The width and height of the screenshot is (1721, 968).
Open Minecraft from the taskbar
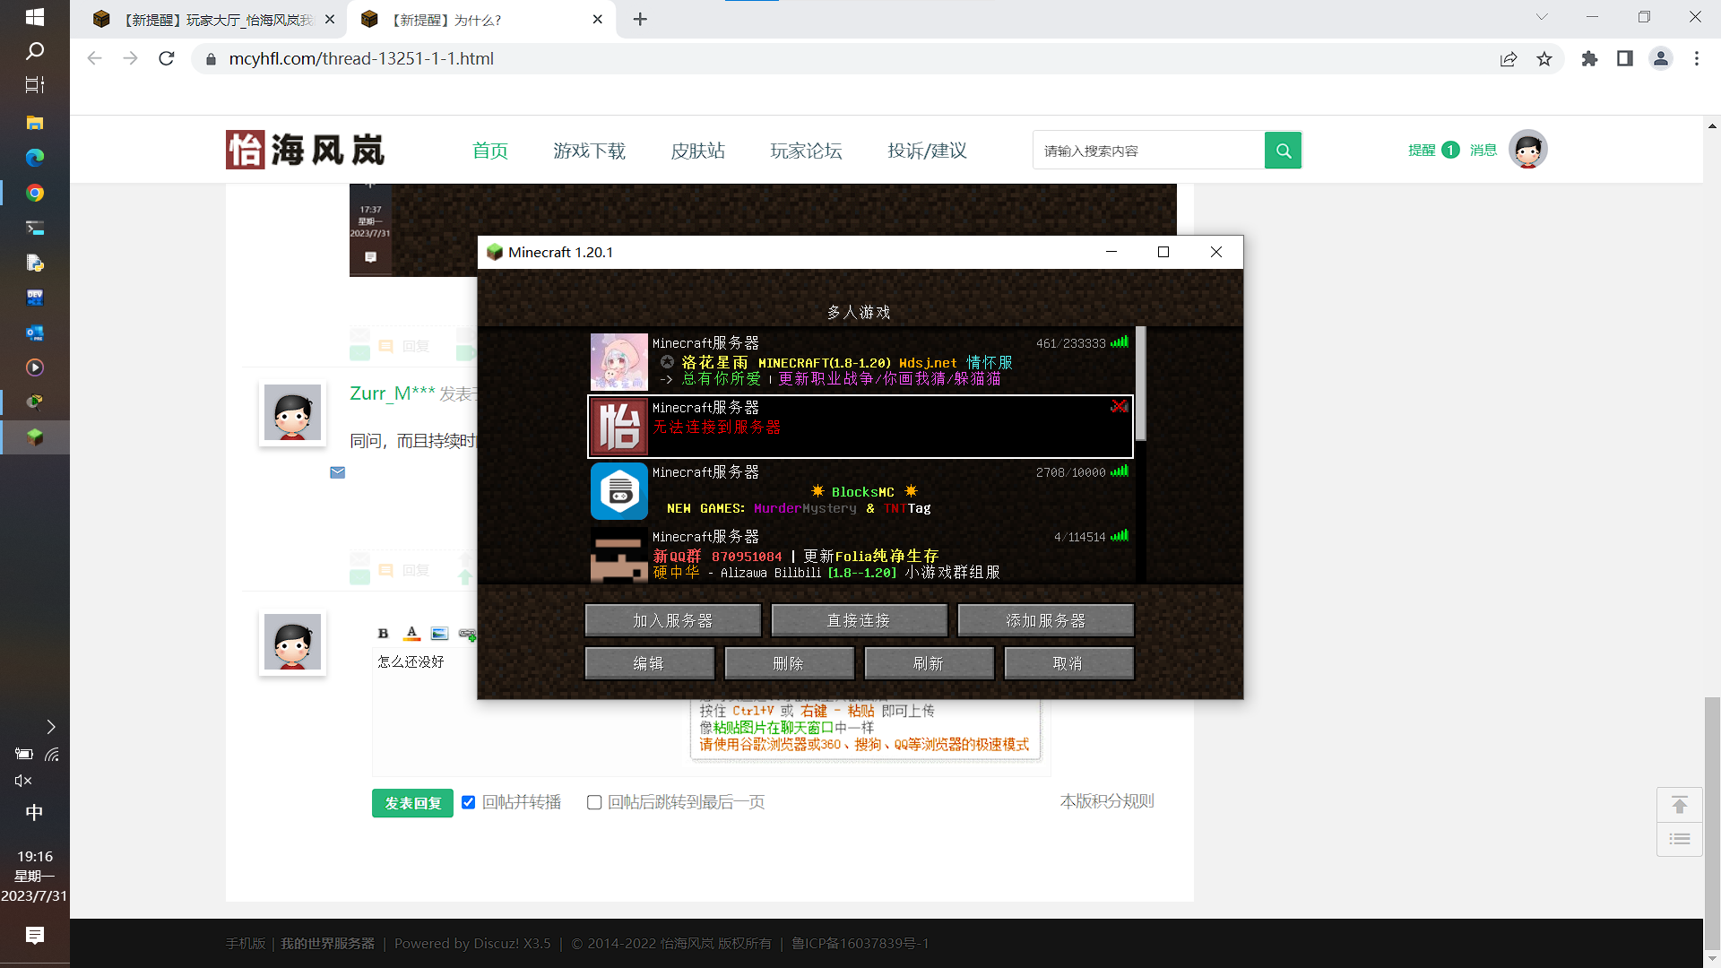pyautogui.click(x=35, y=437)
